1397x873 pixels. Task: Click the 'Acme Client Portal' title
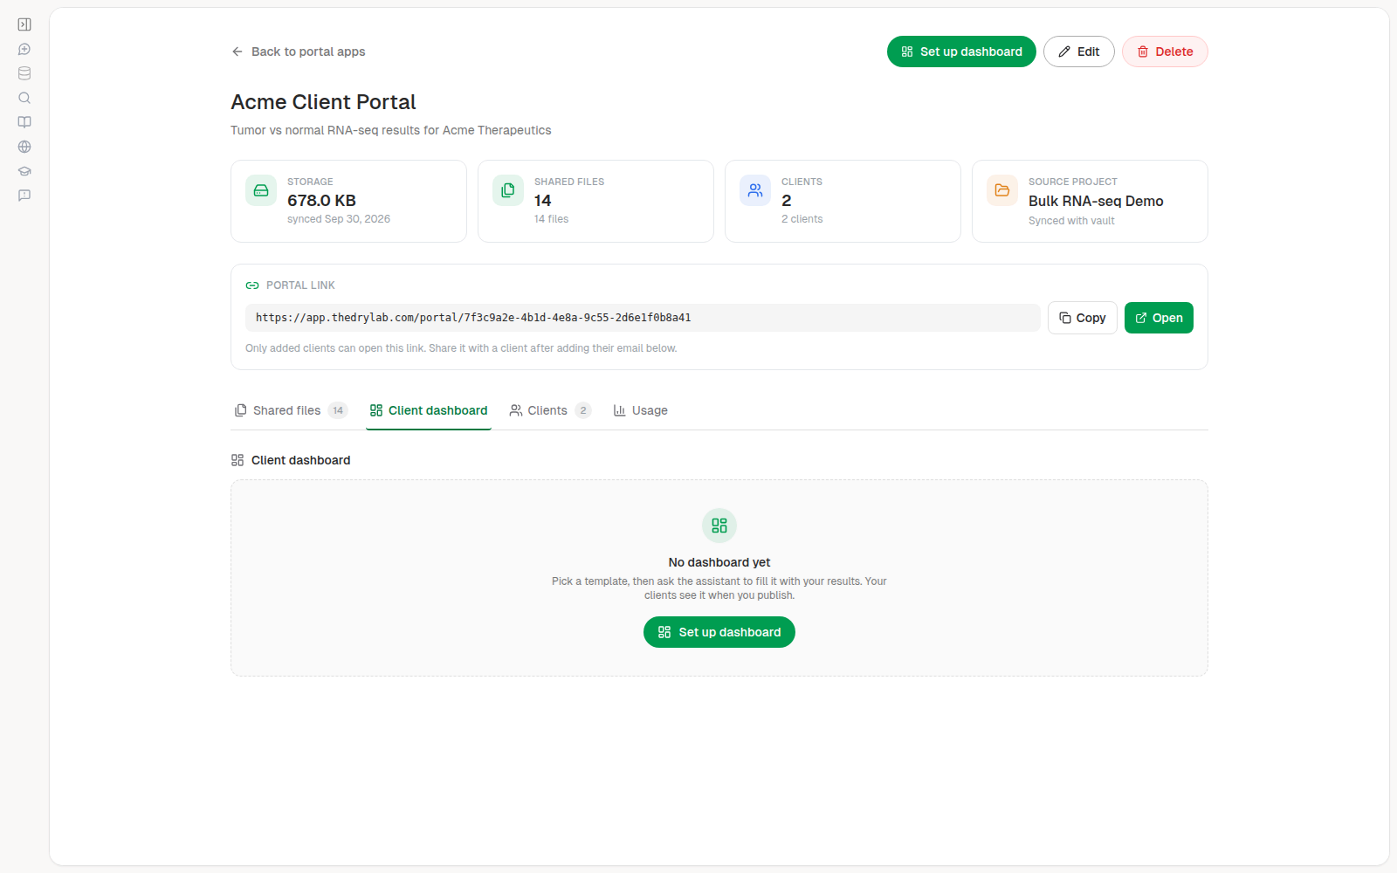tap(323, 102)
